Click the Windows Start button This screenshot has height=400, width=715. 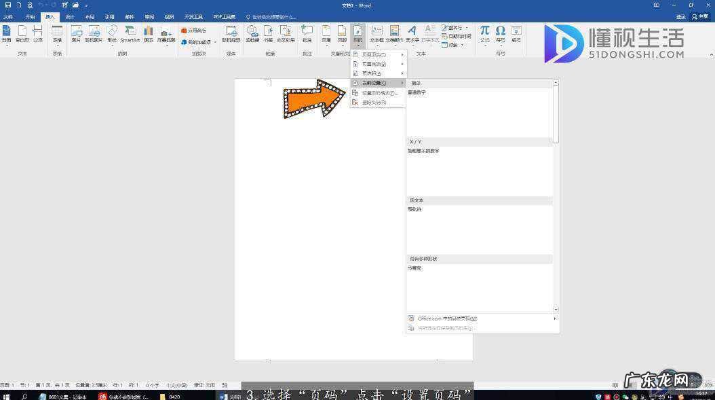(x=7, y=395)
